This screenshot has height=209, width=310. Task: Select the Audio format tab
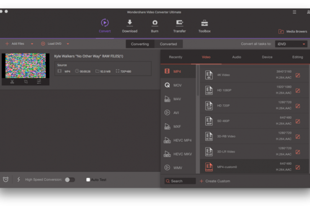(x=236, y=57)
